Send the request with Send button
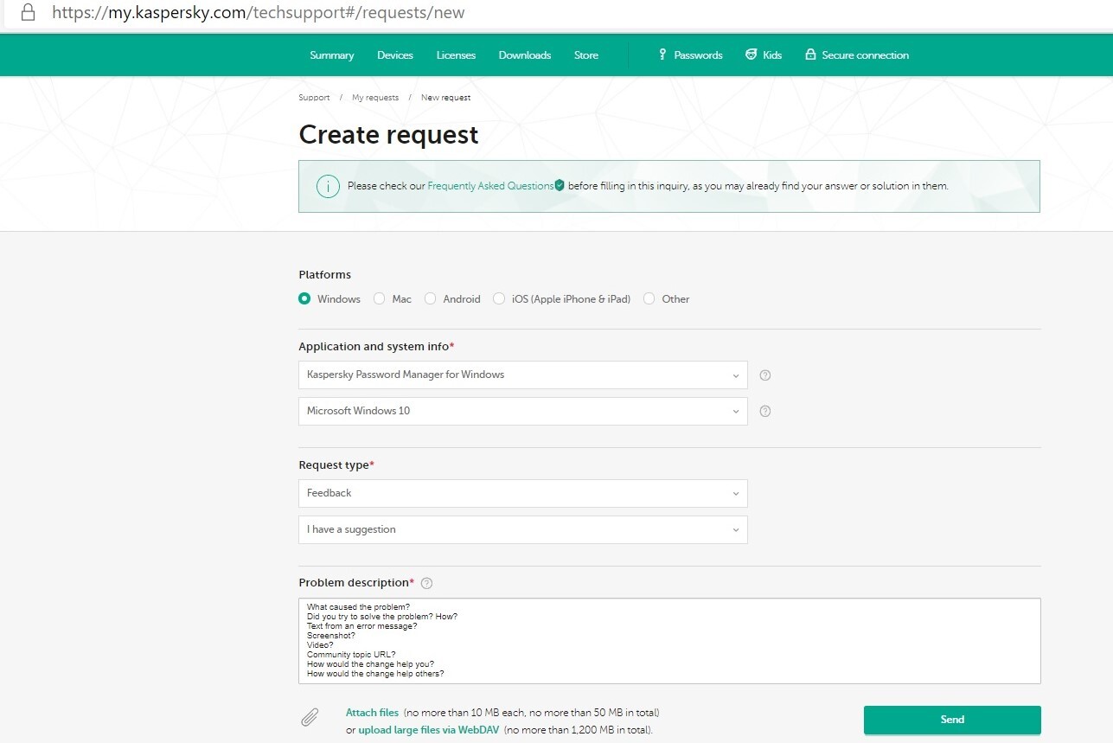This screenshot has height=743, width=1113. click(x=952, y=720)
